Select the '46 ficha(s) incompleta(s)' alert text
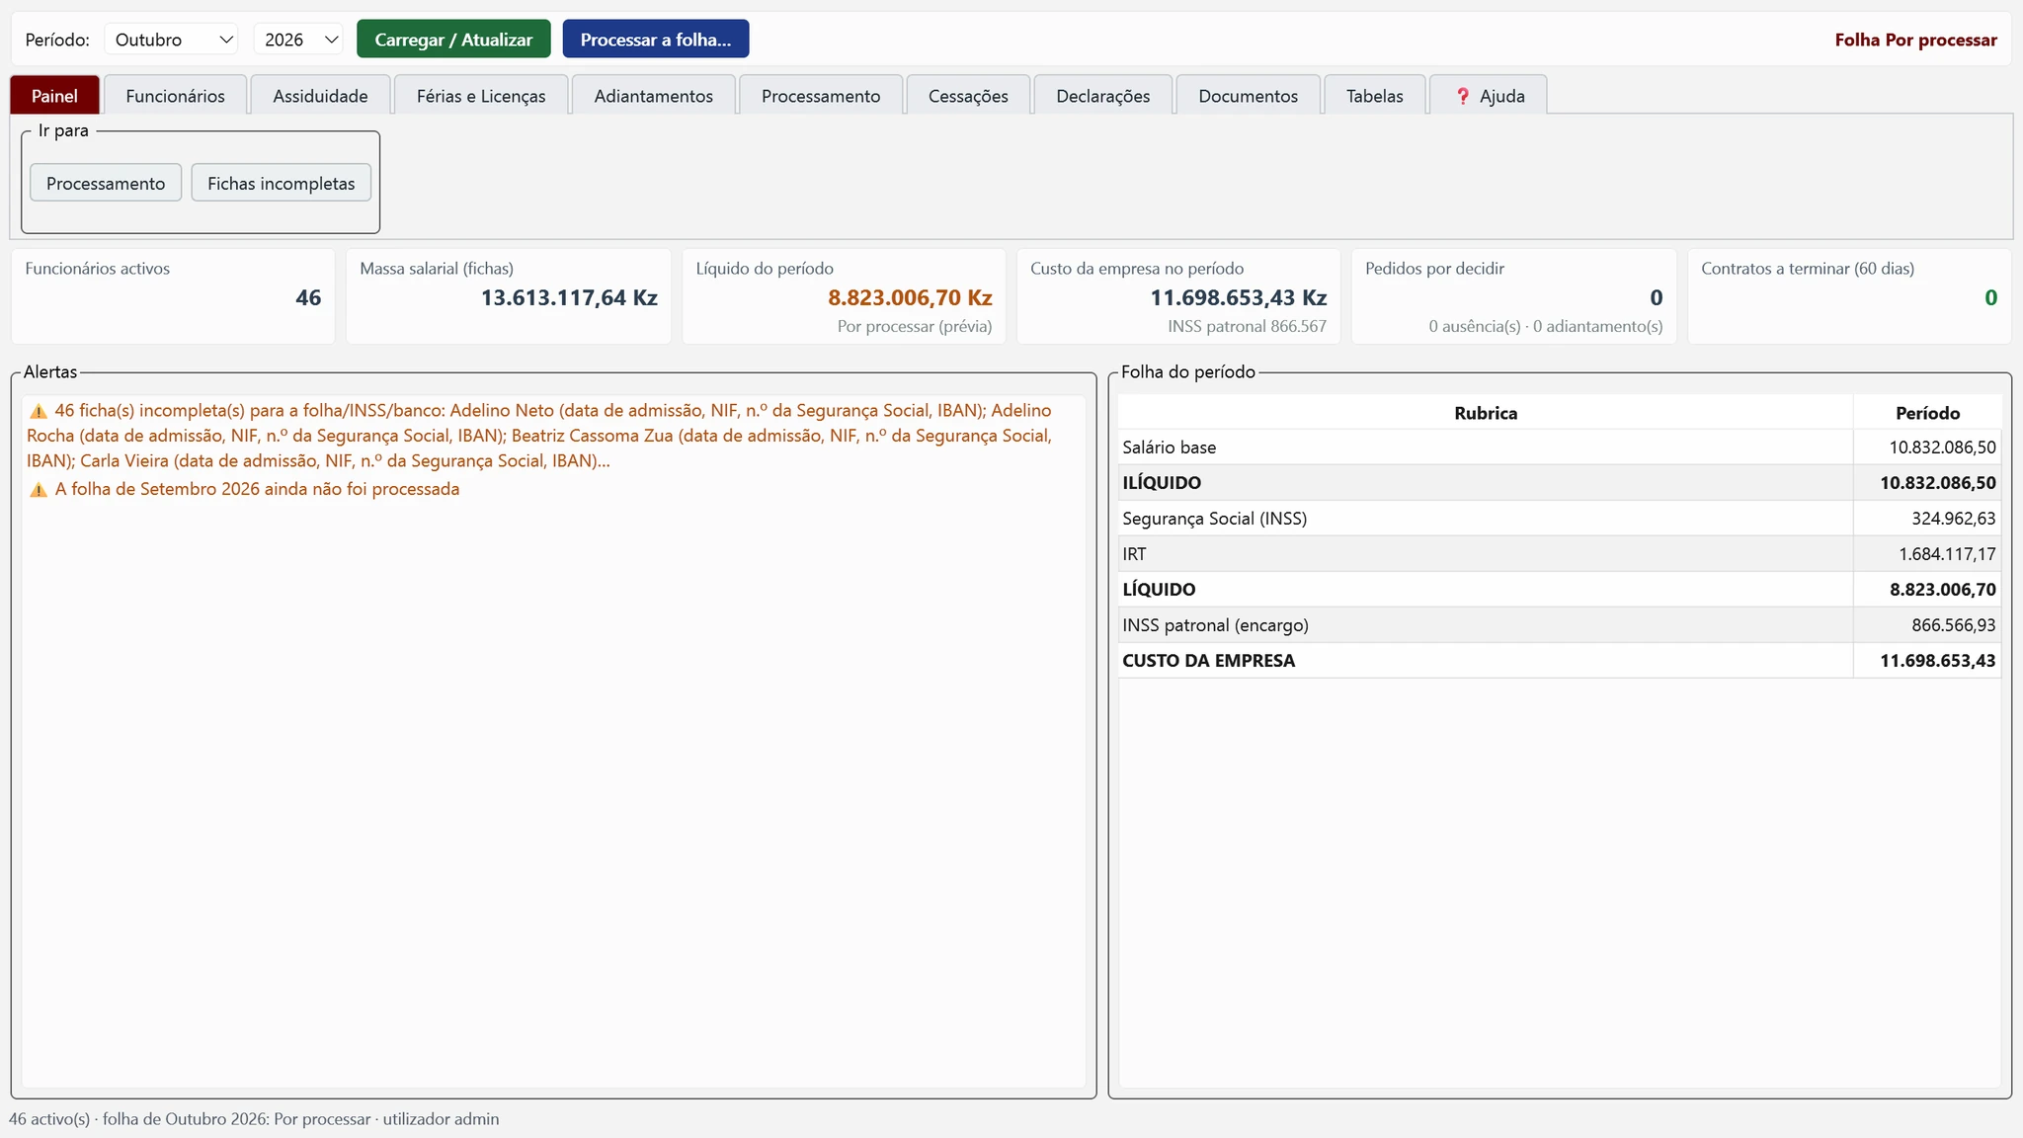 (x=539, y=436)
